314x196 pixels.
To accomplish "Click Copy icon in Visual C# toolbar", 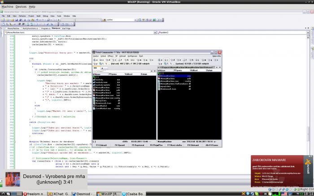I will pos(29,20).
